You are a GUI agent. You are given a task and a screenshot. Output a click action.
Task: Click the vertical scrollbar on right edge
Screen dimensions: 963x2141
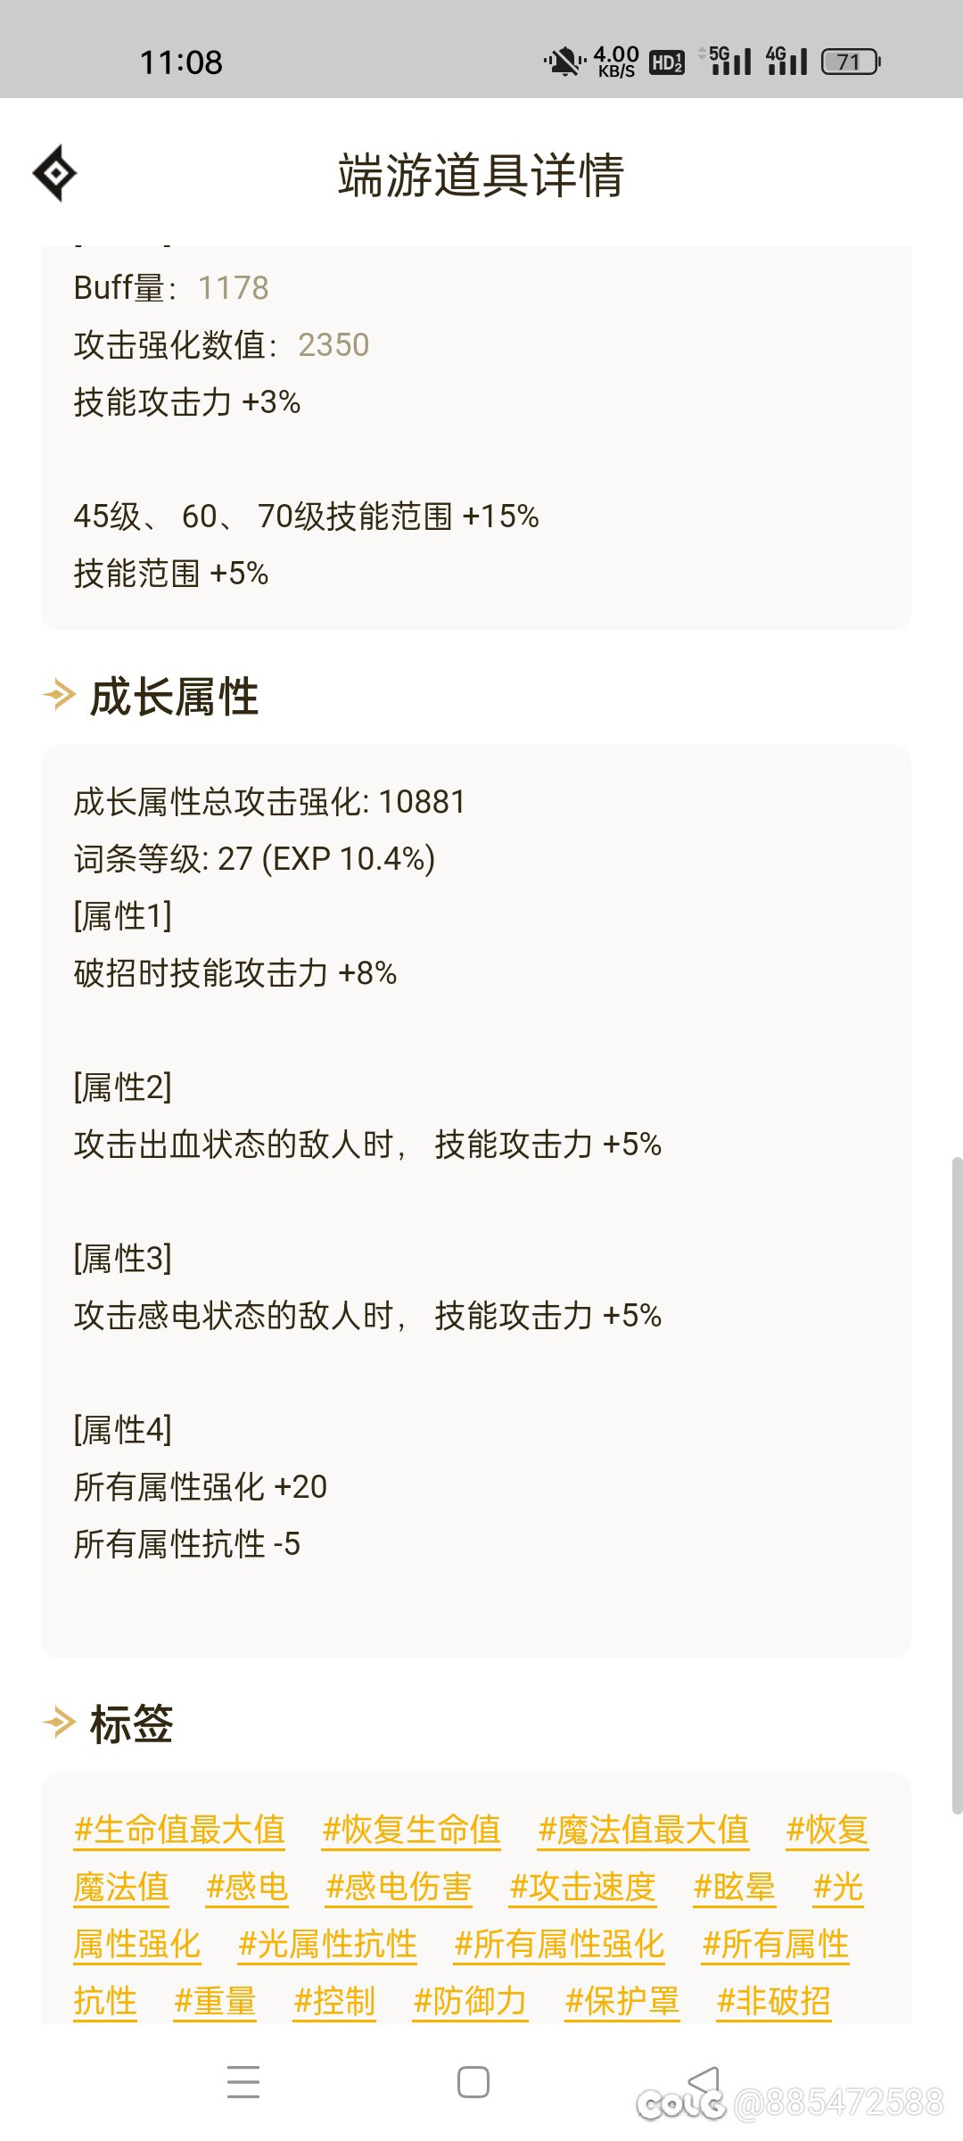tap(957, 1485)
